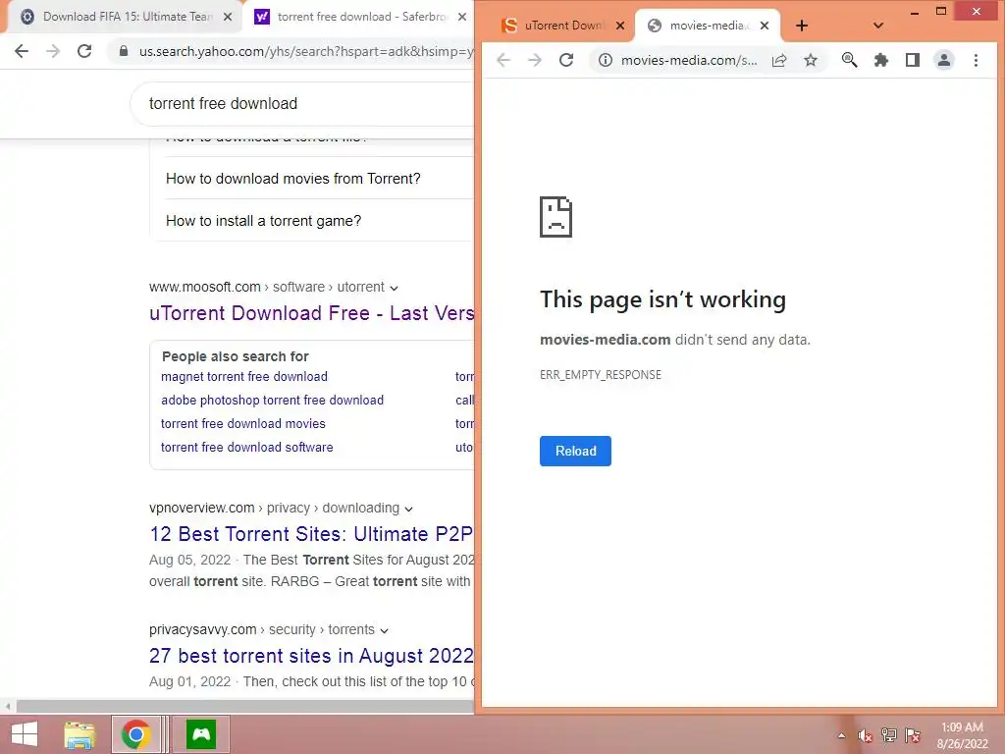
Task: Reload the Yahoo search results page
Action: [x=84, y=51]
